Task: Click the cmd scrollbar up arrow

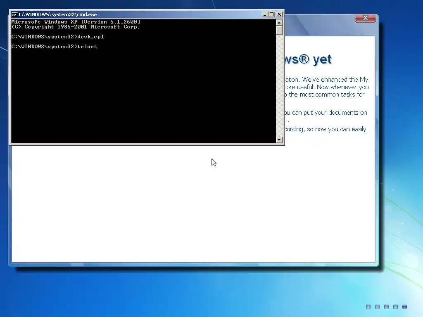Action: click(x=279, y=22)
